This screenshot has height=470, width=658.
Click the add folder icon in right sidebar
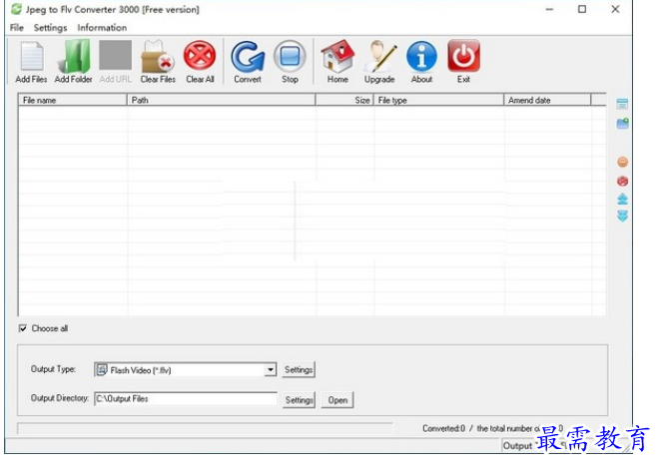[622, 124]
